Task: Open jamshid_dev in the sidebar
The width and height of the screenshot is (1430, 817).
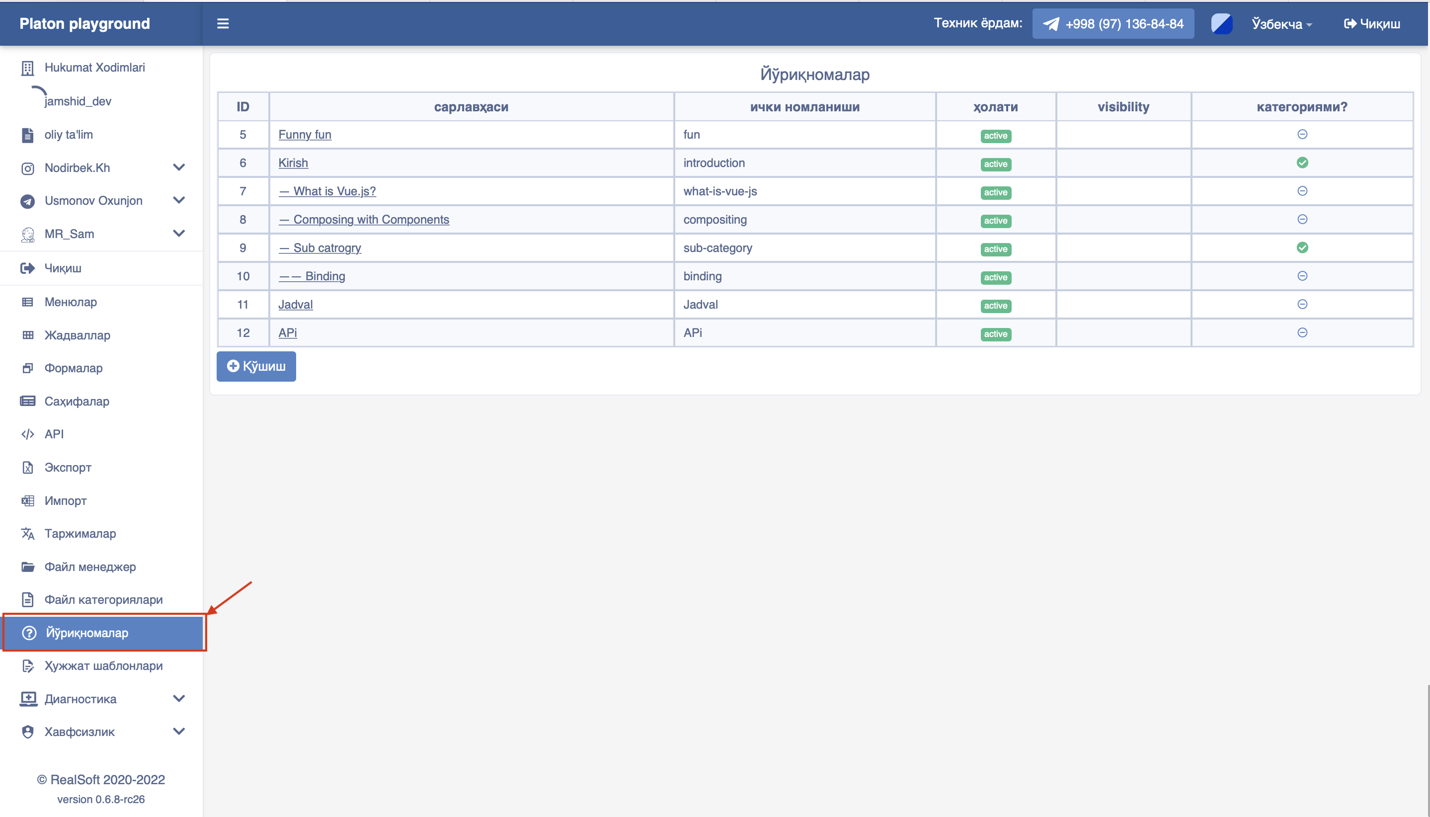Action: click(x=78, y=101)
